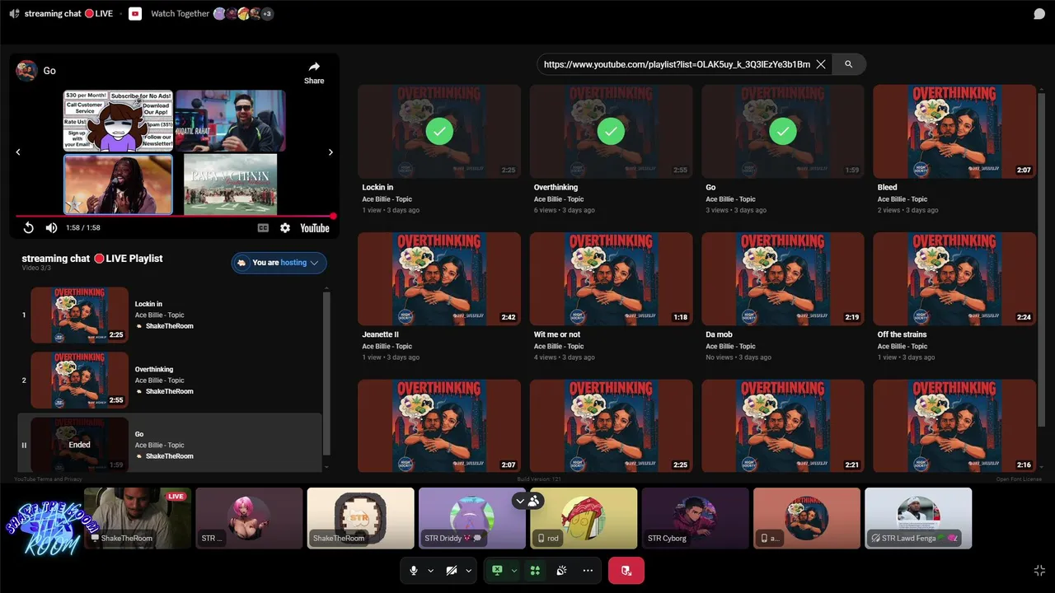Open the chat bubble icon at top right

tap(1039, 14)
